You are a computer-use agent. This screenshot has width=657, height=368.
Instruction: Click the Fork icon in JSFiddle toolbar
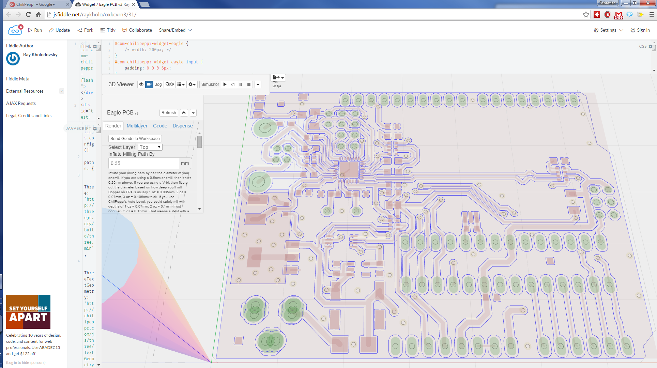tap(80, 30)
